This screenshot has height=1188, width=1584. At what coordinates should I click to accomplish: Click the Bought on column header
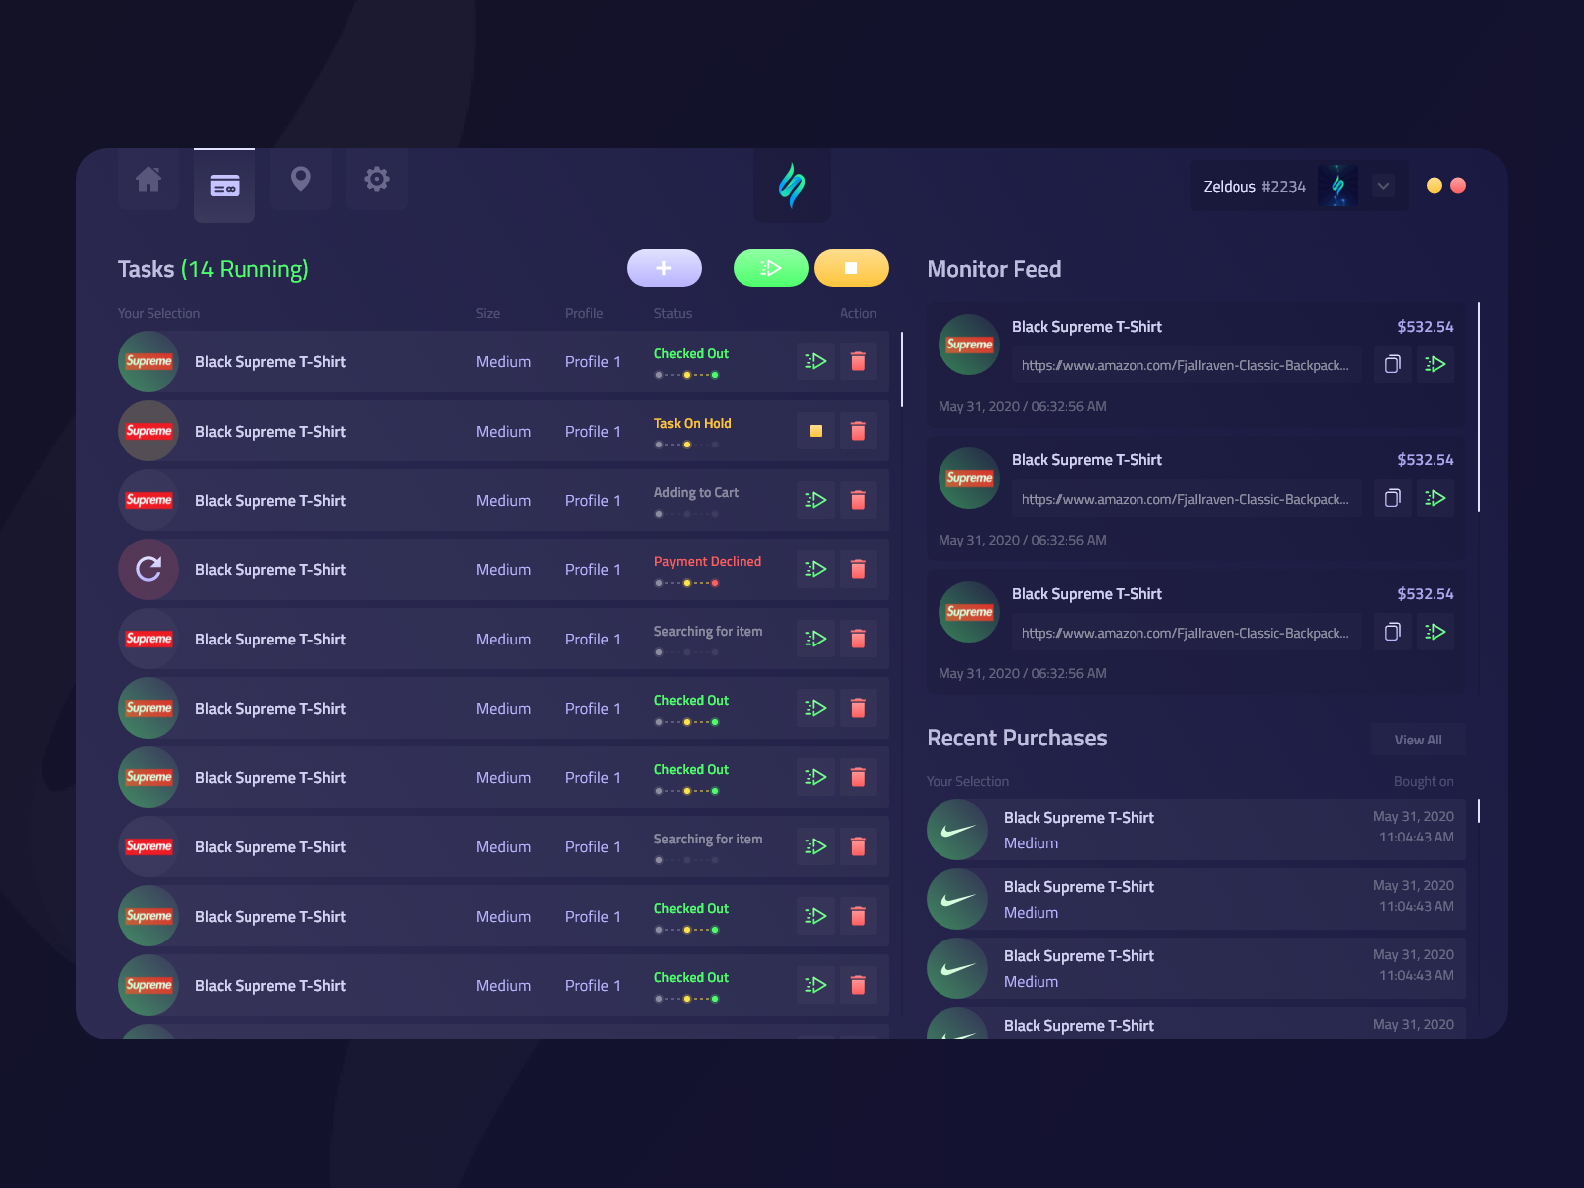1424,782
